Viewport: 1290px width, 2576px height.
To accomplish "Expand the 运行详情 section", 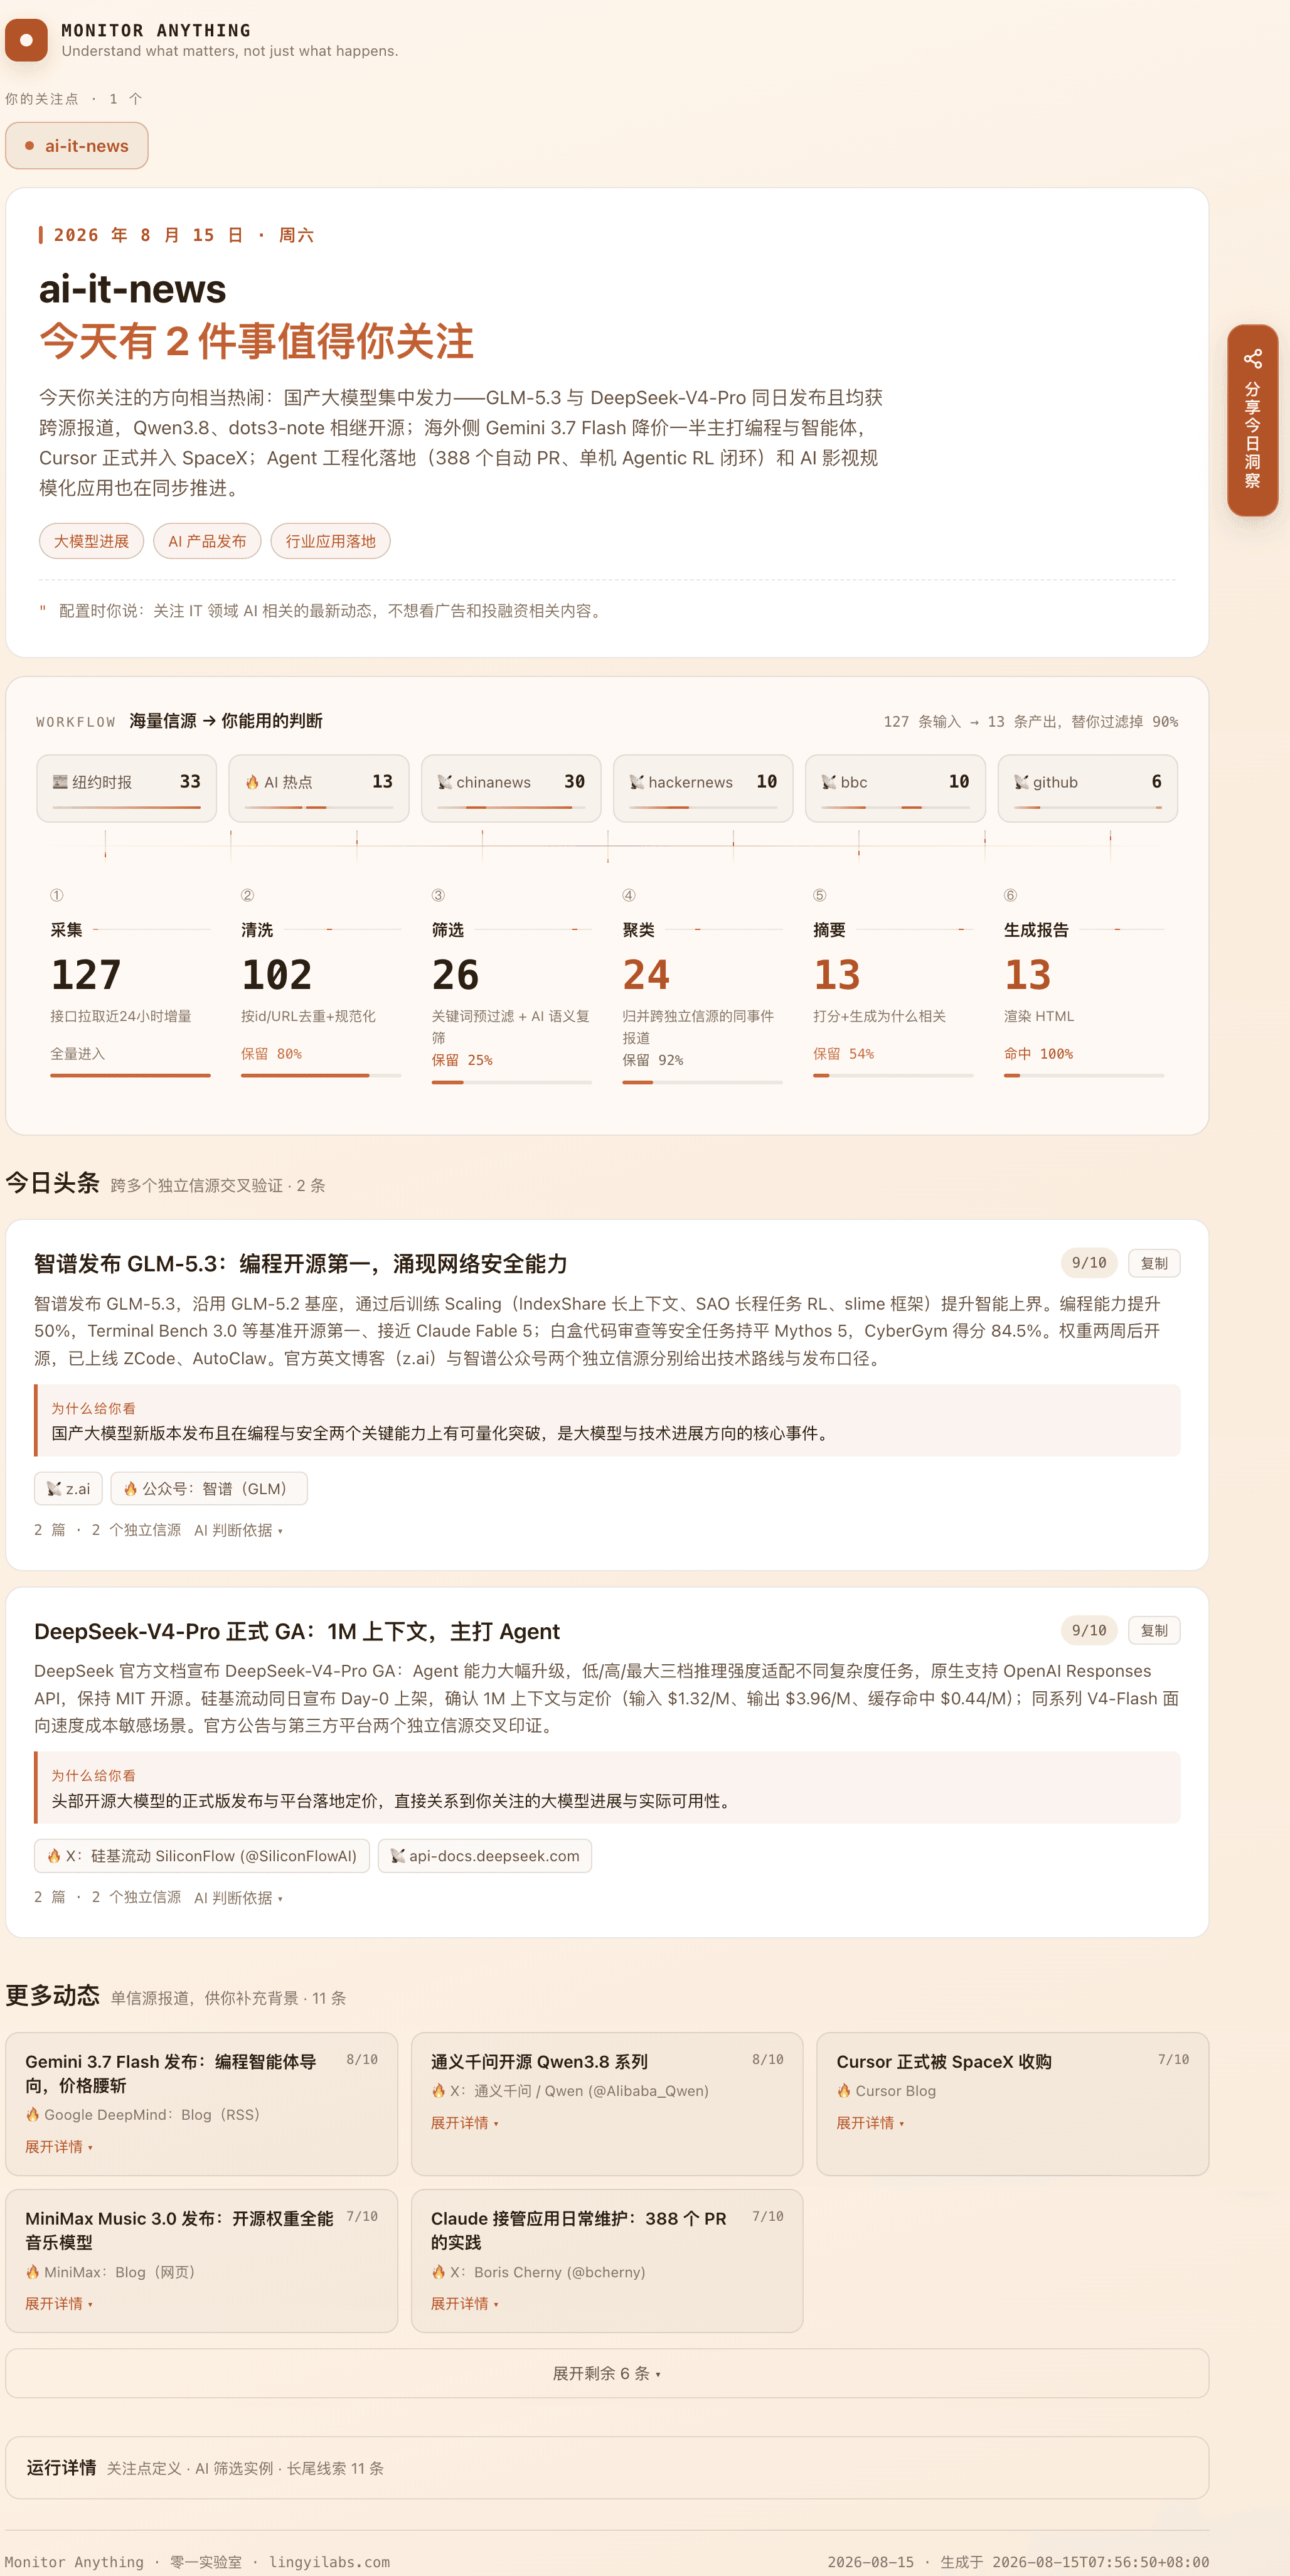I will 607,2467.
